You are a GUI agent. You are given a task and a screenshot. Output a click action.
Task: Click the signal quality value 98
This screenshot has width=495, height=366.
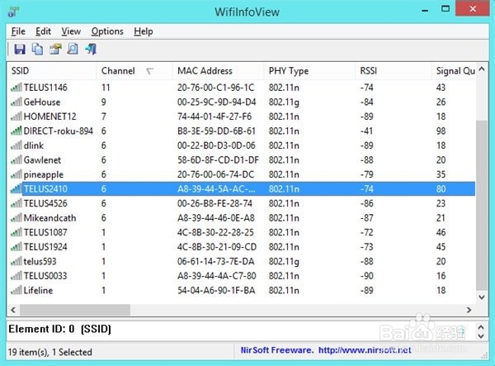click(441, 131)
